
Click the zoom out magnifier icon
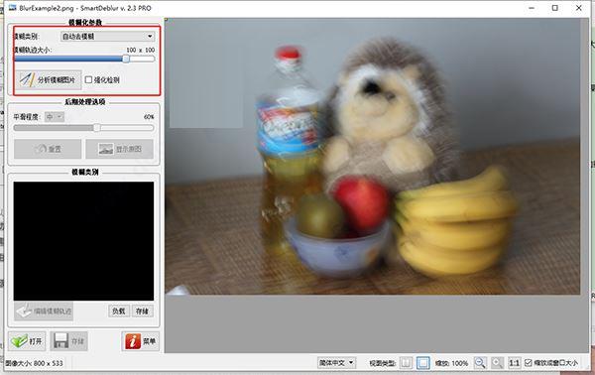(480, 363)
